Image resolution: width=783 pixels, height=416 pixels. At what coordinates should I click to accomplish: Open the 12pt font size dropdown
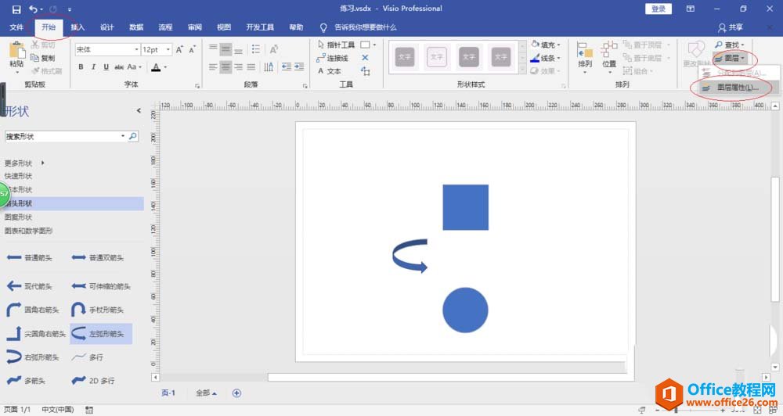coord(168,49)
